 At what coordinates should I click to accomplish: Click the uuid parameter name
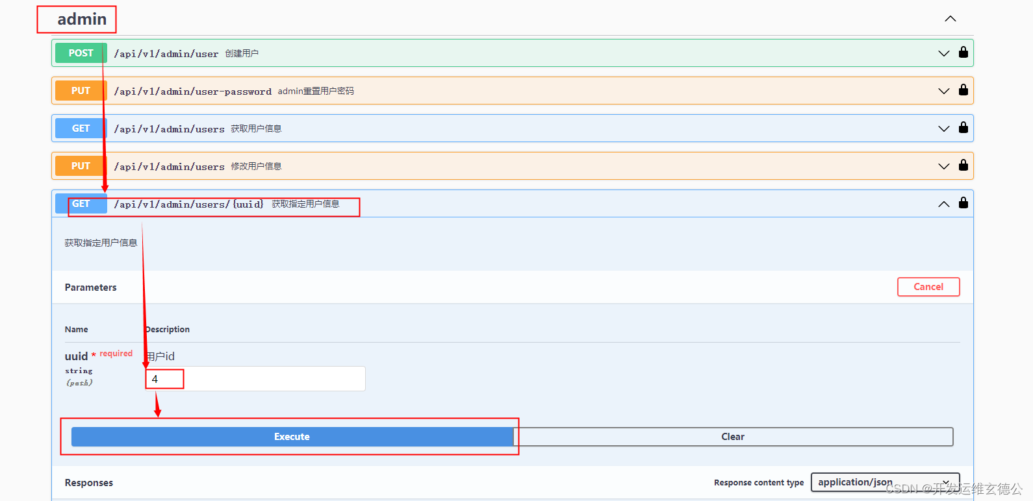click(x=76, y=356)
